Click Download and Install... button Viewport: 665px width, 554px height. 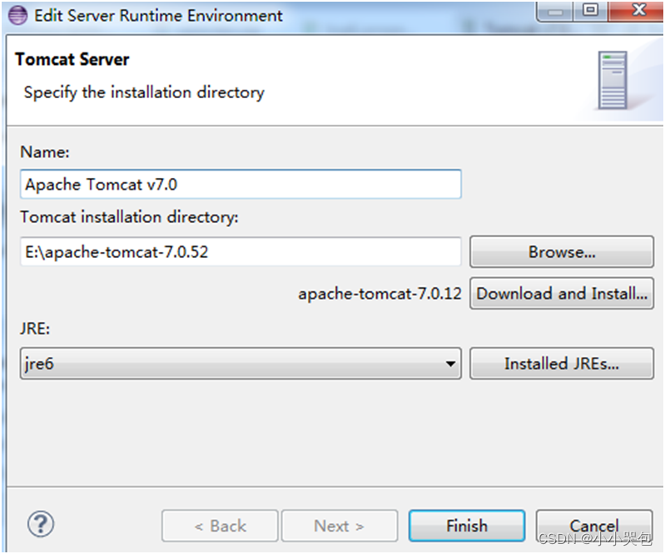pos(562,294)
